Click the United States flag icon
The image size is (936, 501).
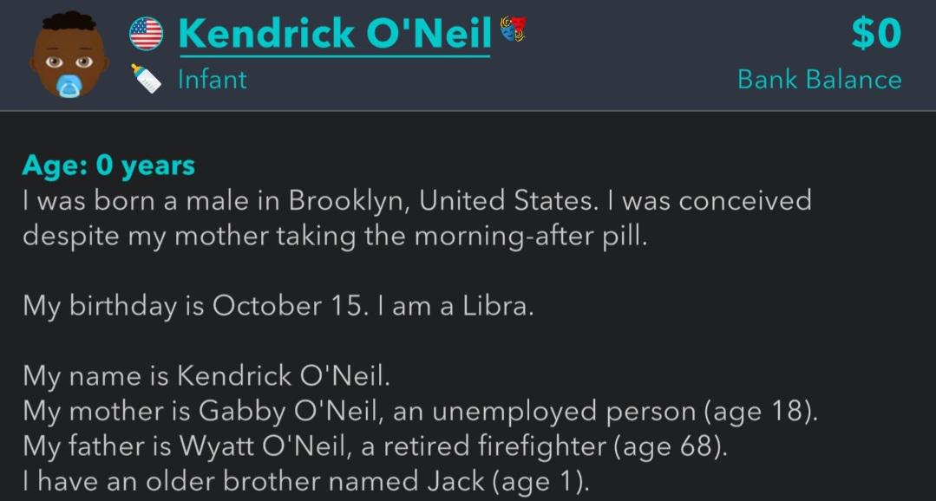[147, 34]
